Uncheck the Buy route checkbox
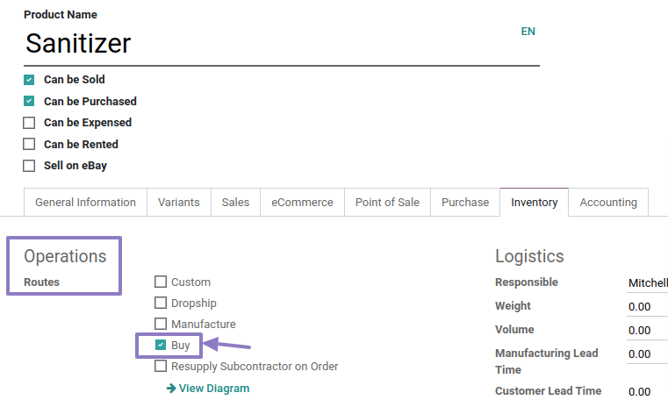This screenshot has height=400, width=668. [161, 346]
